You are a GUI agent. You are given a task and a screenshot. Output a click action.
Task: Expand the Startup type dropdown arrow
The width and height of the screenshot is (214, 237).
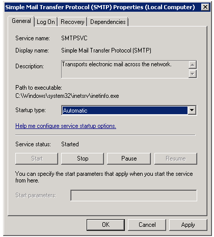pos(192,110)
